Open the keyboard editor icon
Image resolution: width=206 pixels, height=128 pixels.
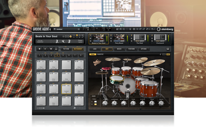point(168,49)
